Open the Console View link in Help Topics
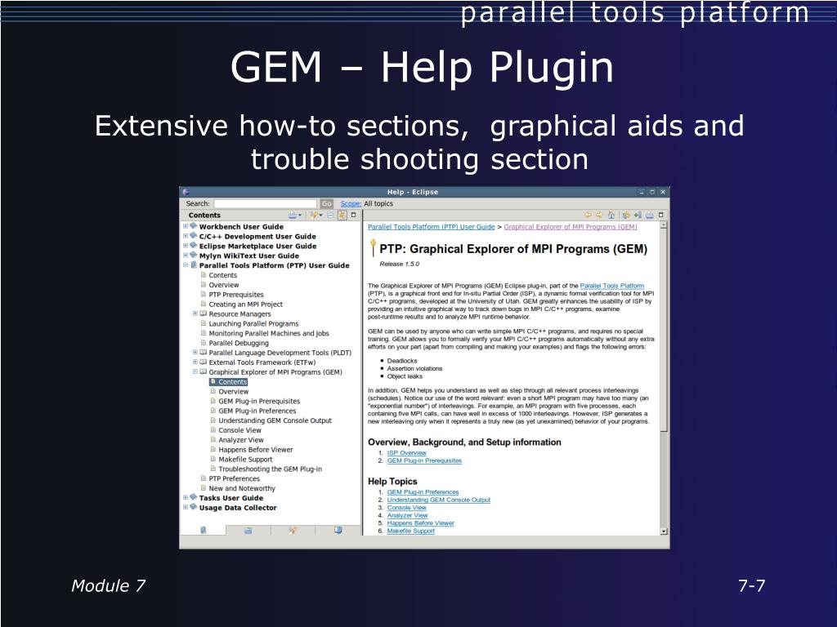The image size is (837, 627). (x=407, y=508)
